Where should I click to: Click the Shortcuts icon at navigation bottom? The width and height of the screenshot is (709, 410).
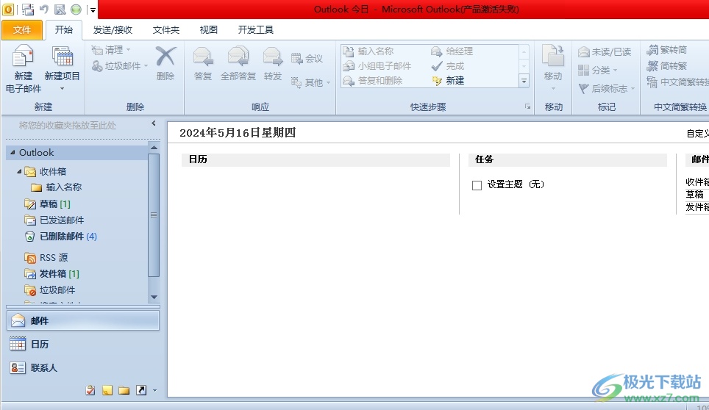(x=141, y=391)
